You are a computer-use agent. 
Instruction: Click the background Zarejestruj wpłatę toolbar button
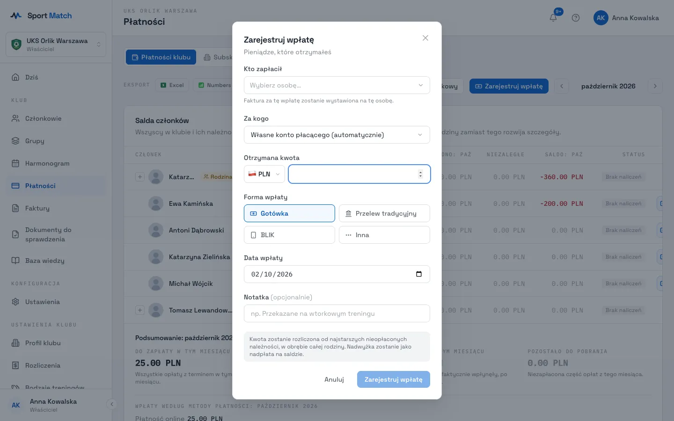tap(509, 86)
